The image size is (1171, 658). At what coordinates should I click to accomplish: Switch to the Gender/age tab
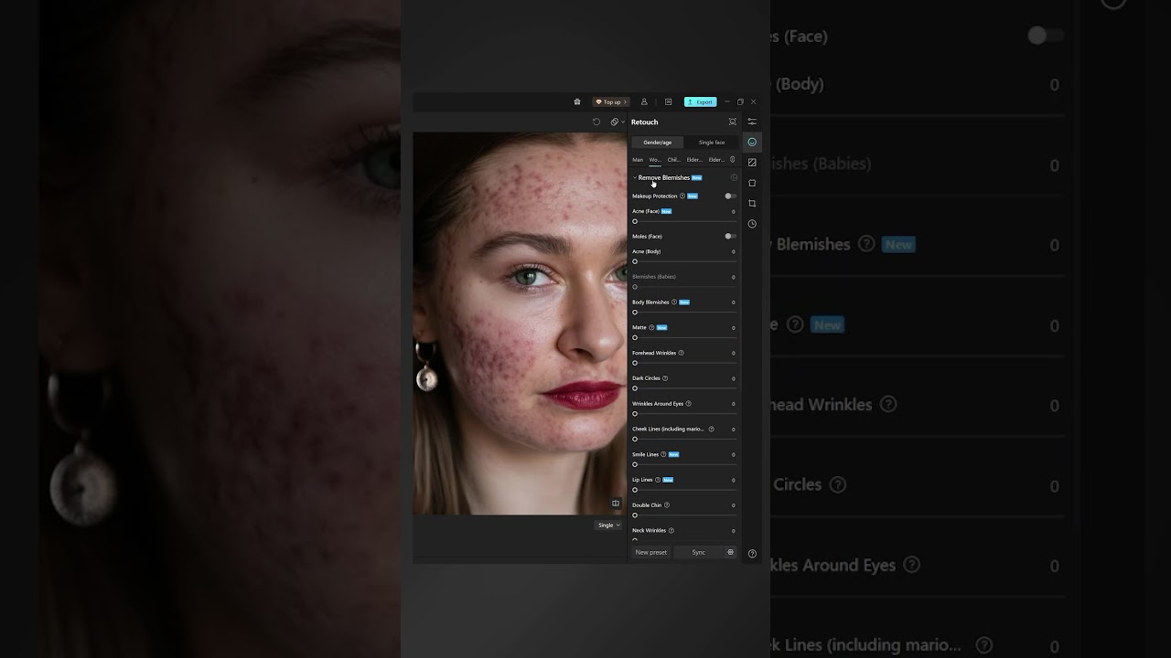pyautogui.click(x=658, y=143)
